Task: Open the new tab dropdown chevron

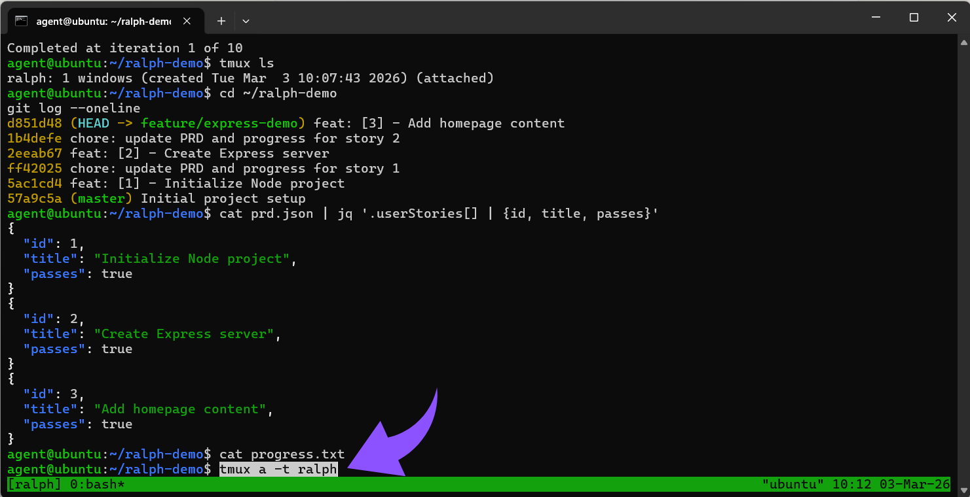Action: click(246, 20)
